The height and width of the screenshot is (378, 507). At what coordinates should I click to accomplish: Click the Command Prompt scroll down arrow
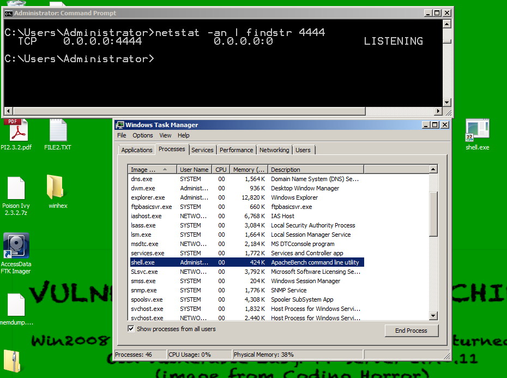point(447,102)
